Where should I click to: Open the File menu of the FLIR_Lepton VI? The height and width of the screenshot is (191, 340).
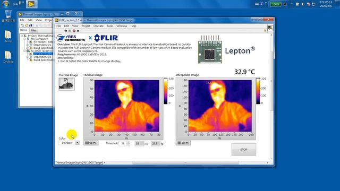coord(58,26)
